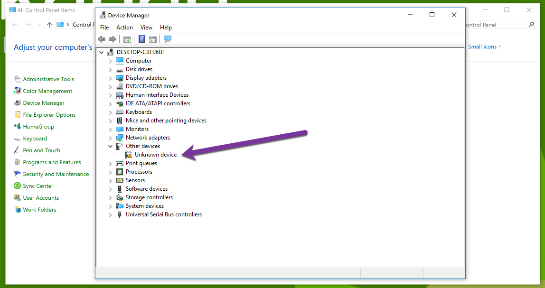This screenshot has height=288, width=545.
Task: Collapse the DESKTOP-CBHJ6UI root node
Action: 102,53
